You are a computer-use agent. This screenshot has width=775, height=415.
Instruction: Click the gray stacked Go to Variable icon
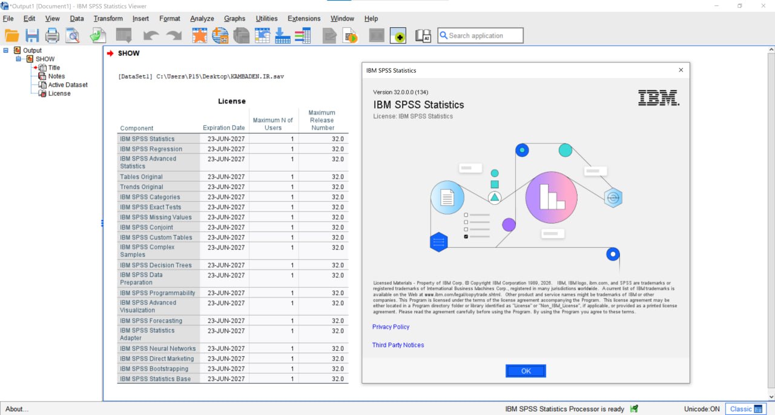(x=241, y=36)
